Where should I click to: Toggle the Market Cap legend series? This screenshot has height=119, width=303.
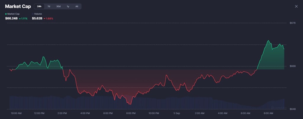pos(12,14)
